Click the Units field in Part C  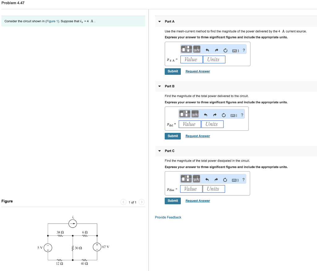coord(214,188)
